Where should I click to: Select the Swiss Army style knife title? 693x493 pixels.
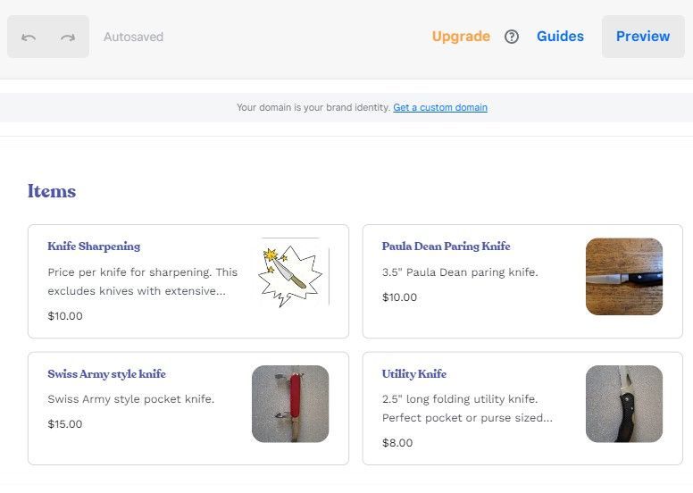(106, 374)
